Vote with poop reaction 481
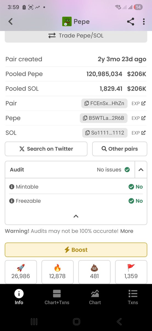 (x=94, y=272)
